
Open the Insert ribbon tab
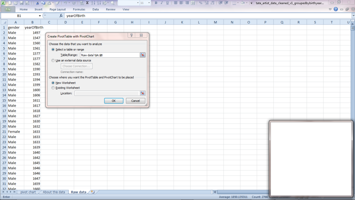(38, 9)
